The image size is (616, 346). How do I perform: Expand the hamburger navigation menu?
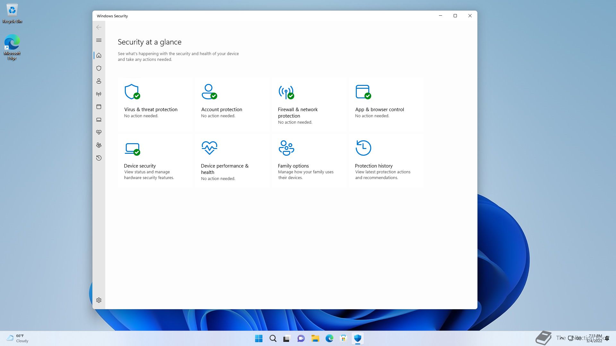99,40
